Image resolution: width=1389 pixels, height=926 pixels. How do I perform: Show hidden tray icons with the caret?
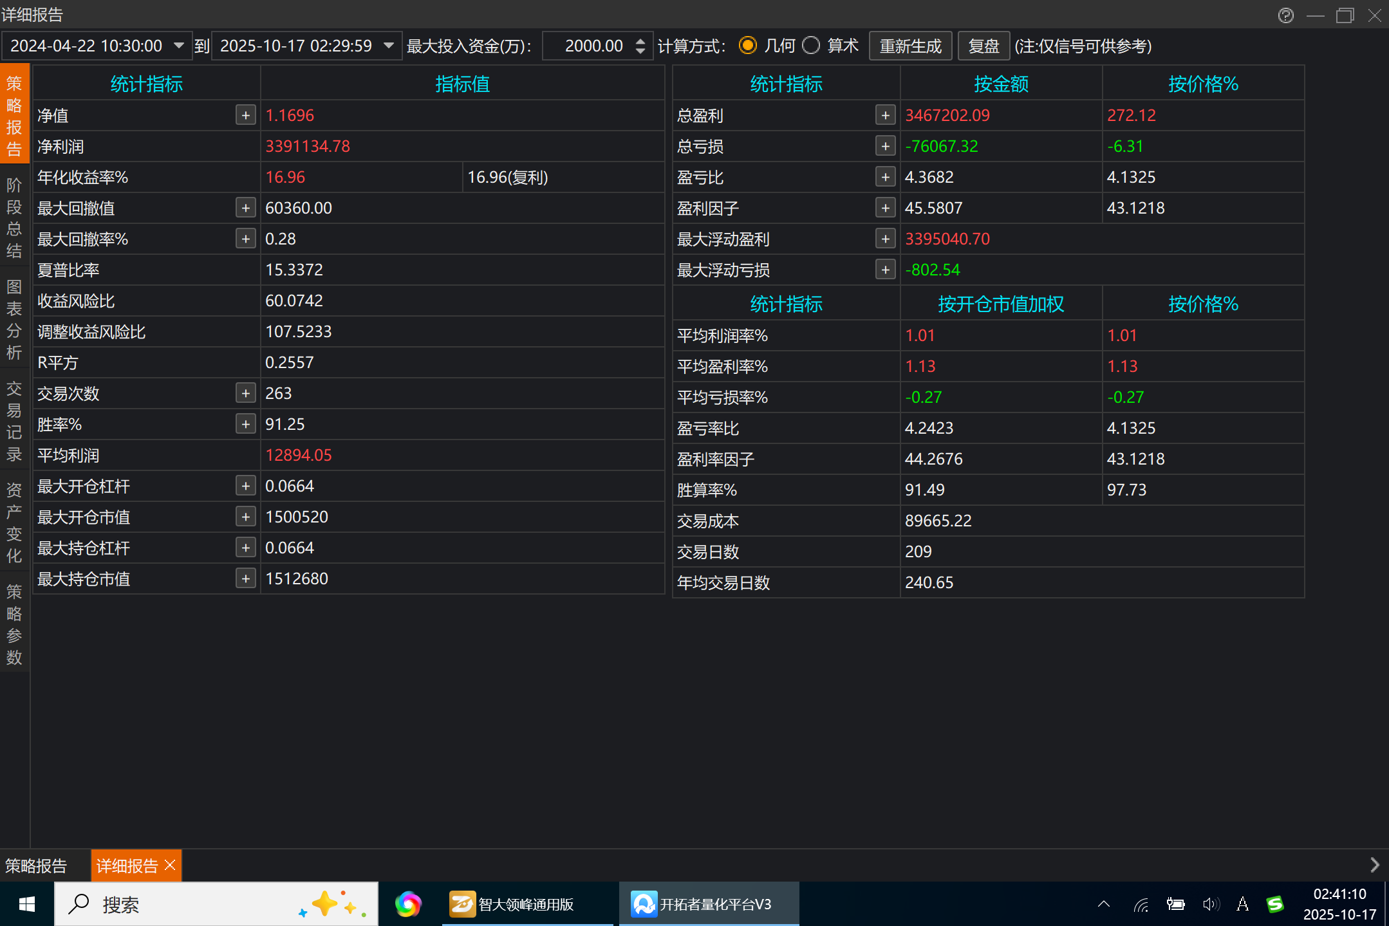tap(1104, 904)
